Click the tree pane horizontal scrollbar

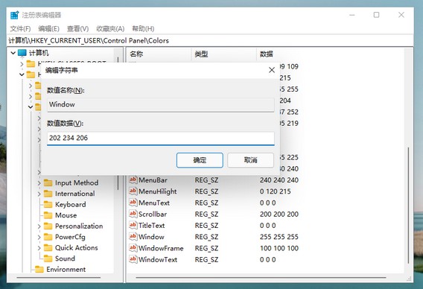[59, 277]
